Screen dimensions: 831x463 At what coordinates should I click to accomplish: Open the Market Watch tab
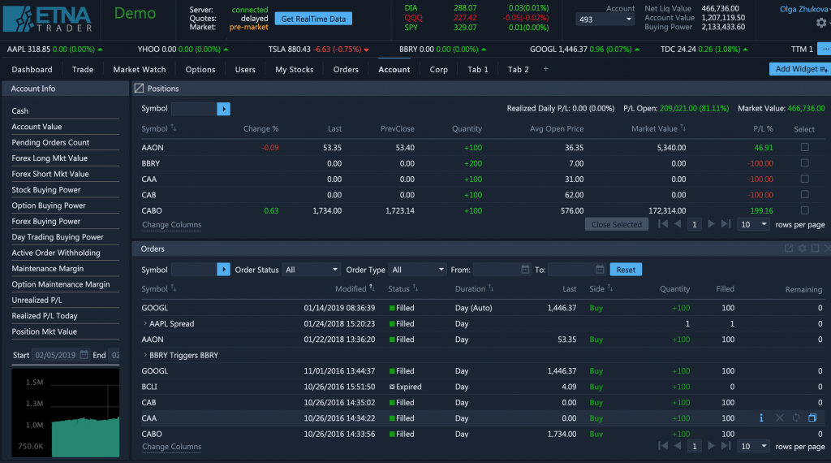pyautogui.click(x=140, y=70)
